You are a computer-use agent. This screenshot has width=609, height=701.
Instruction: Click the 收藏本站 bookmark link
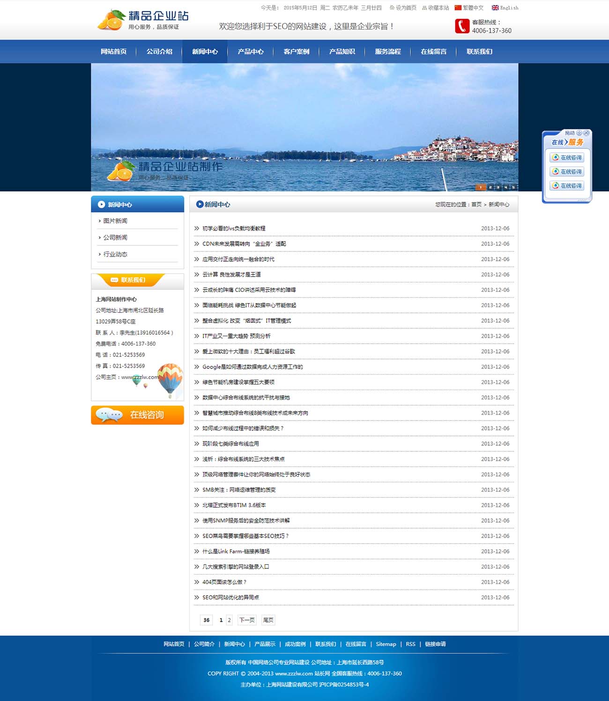click(435, 7)
